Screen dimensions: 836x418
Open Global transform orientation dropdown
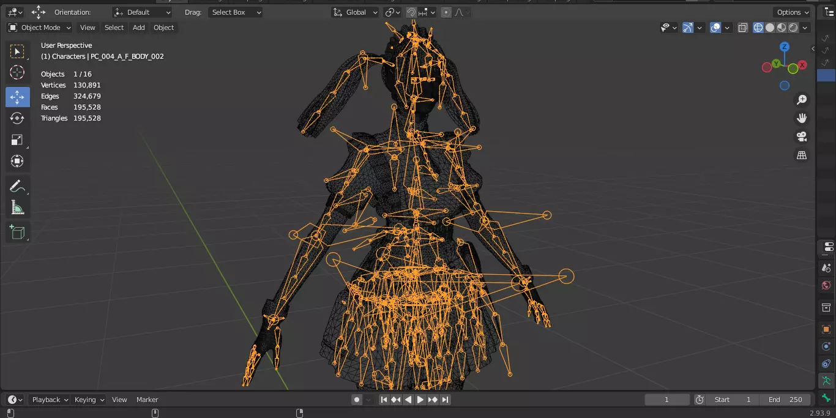356,12
